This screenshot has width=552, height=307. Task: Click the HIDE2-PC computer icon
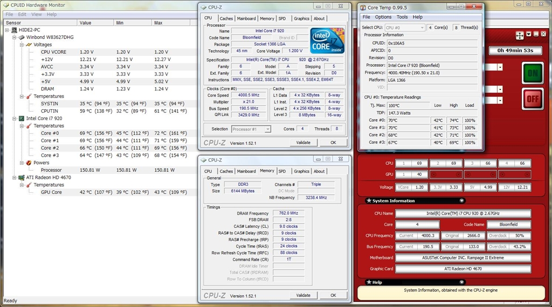point(15,30)
